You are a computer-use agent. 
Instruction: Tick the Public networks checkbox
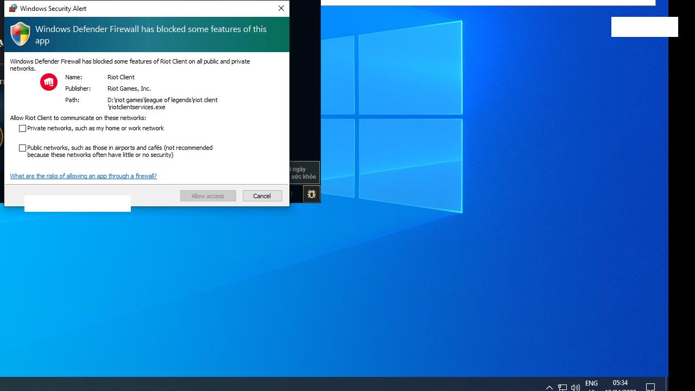pos(23,148)
